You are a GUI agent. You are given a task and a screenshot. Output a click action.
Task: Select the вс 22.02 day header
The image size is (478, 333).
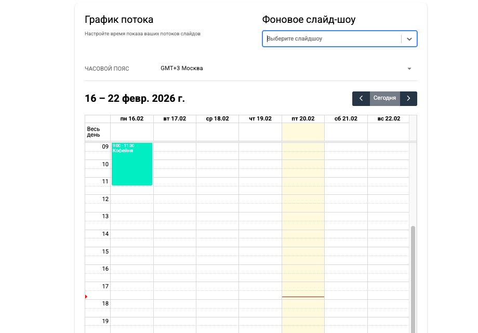(x=388, y=119)
